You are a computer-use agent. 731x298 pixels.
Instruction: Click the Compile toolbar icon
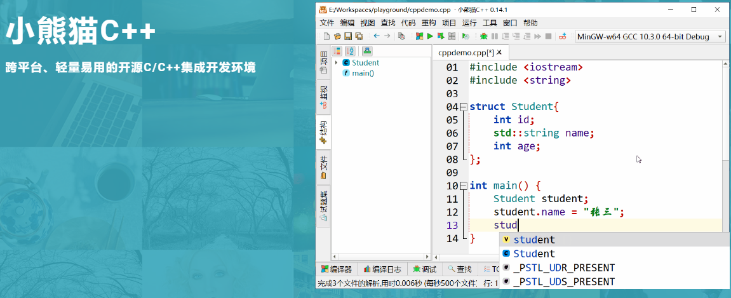[420, 36]
